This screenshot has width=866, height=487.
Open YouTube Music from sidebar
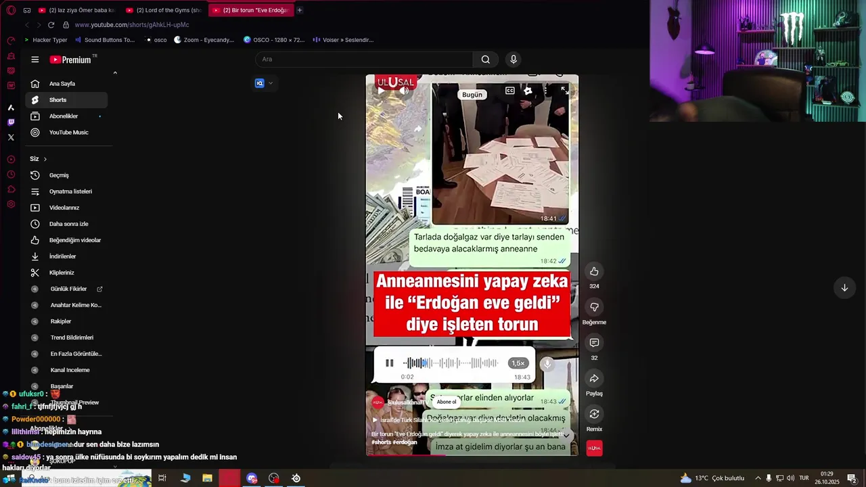[x=66, y=133]
